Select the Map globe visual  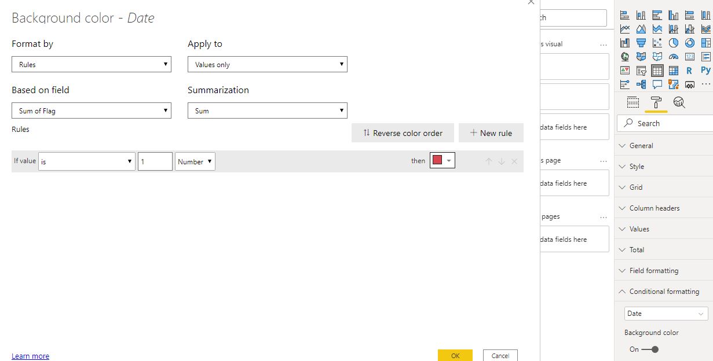coord(625,57)
